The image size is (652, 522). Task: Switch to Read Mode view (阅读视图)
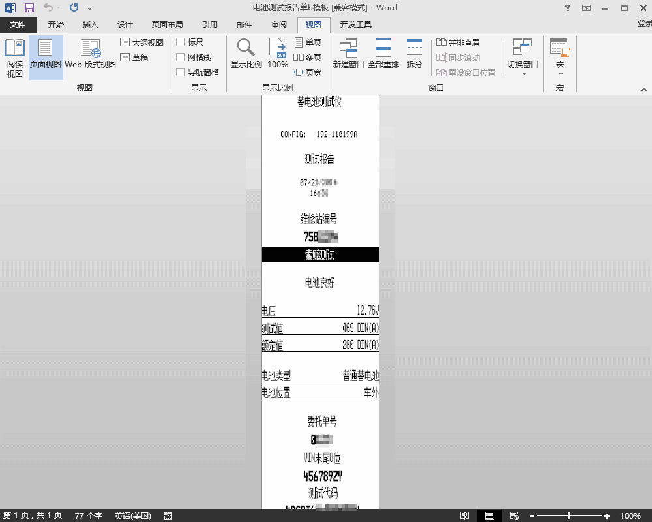click(14, 56)
